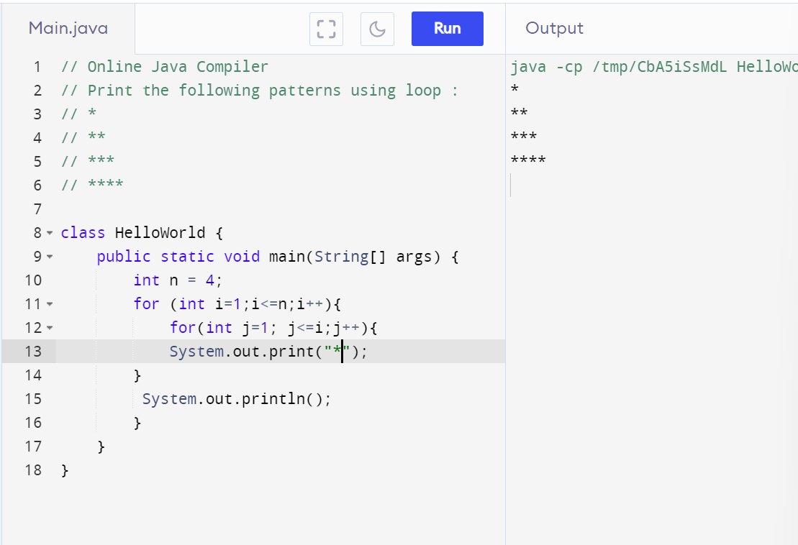Collapse the main method fold arrow at line 9

click(50, 257)
